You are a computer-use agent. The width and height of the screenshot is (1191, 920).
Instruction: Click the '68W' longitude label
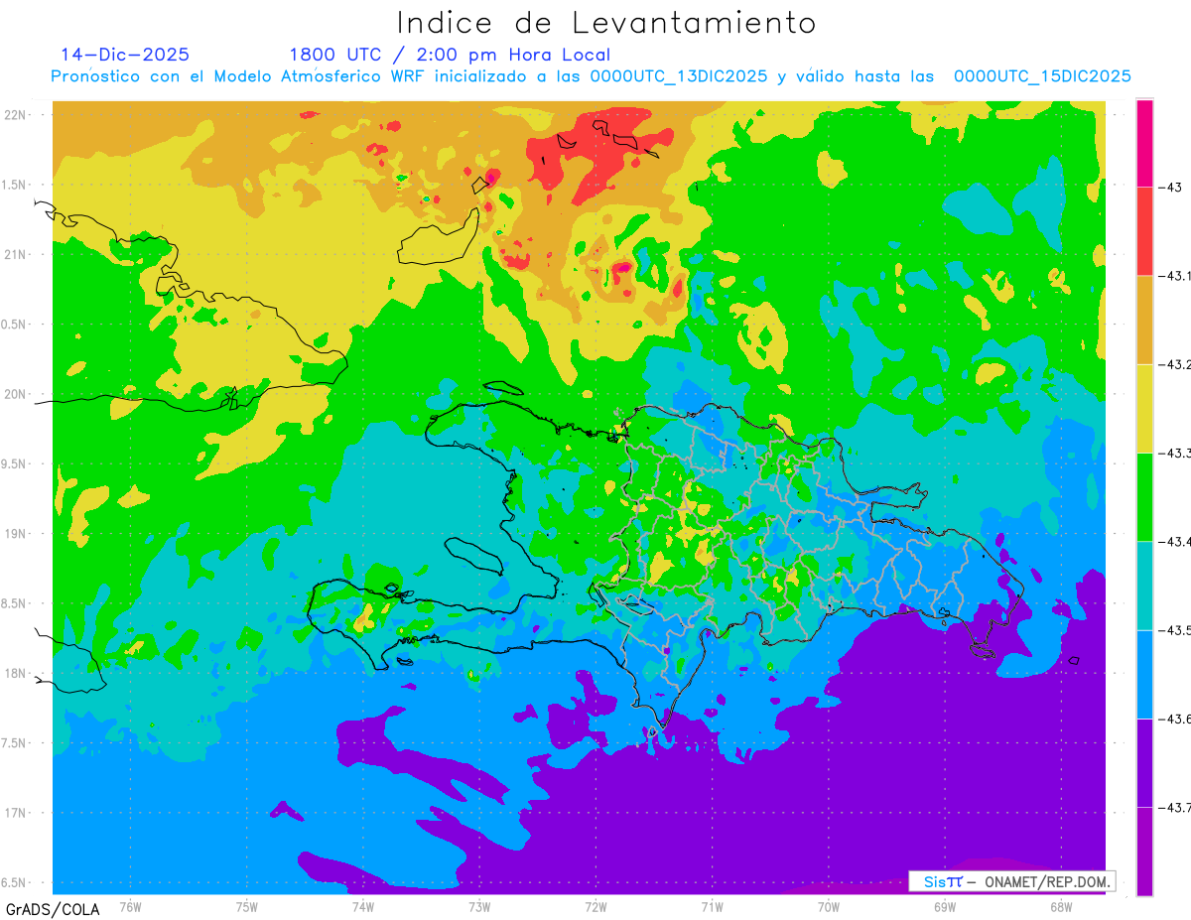[x=1061, y=907]
